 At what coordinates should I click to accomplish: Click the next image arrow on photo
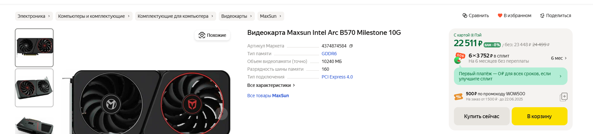222,114
